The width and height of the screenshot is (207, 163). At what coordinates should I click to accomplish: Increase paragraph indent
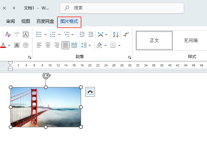(91, 34)
